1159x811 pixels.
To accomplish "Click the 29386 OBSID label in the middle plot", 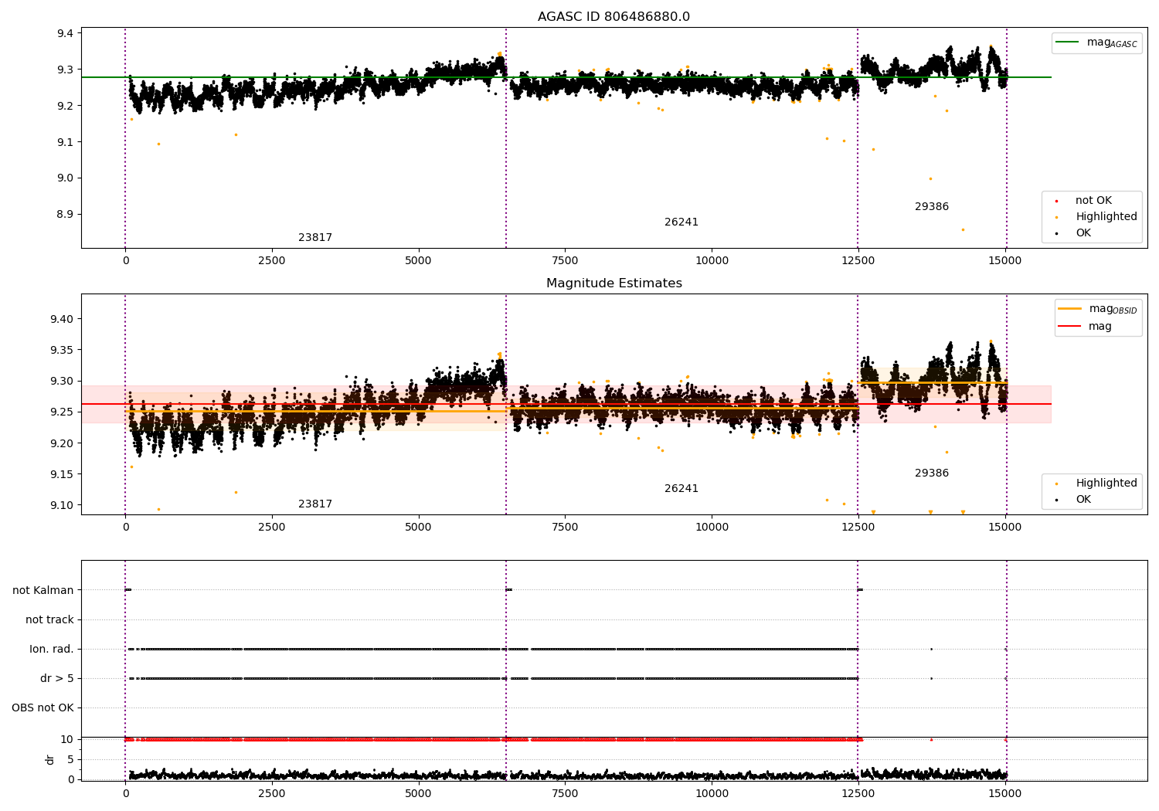I will 932,473.
